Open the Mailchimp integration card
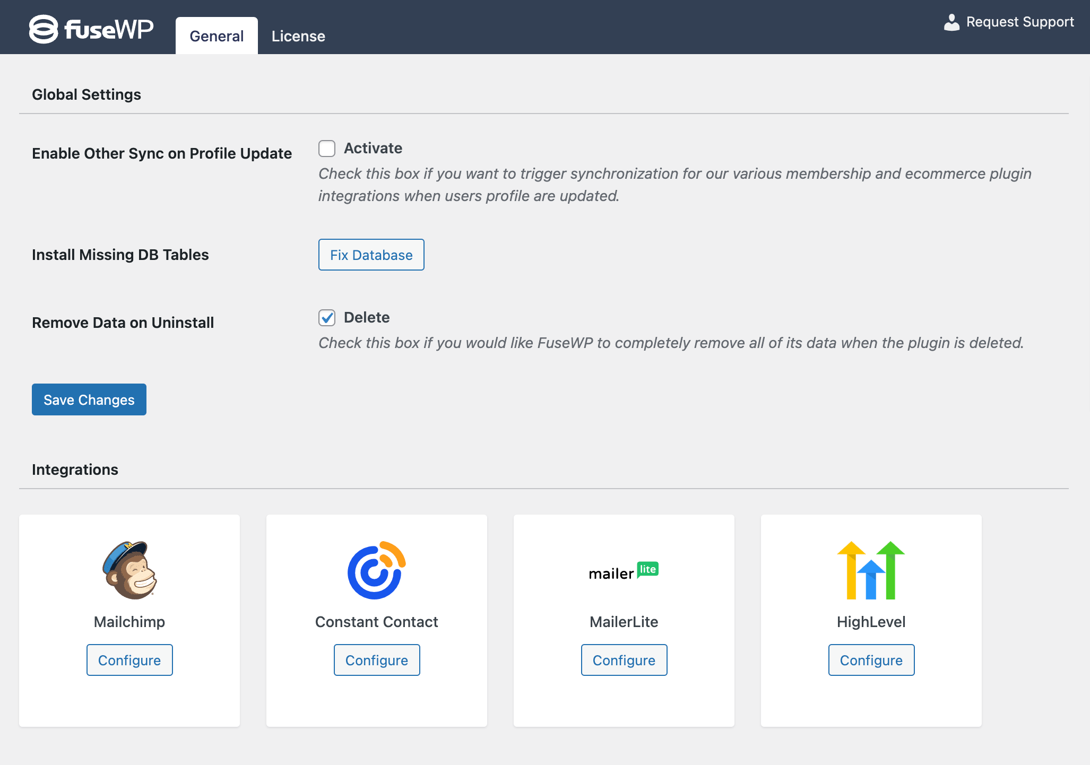This screenshot has width=1090, height=765. point(129,620)
